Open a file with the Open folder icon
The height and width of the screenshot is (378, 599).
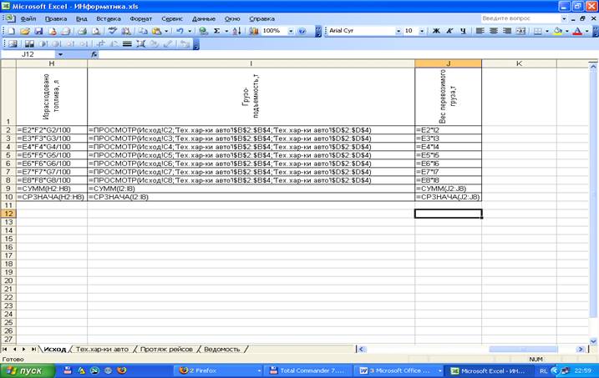click(26, 31)
